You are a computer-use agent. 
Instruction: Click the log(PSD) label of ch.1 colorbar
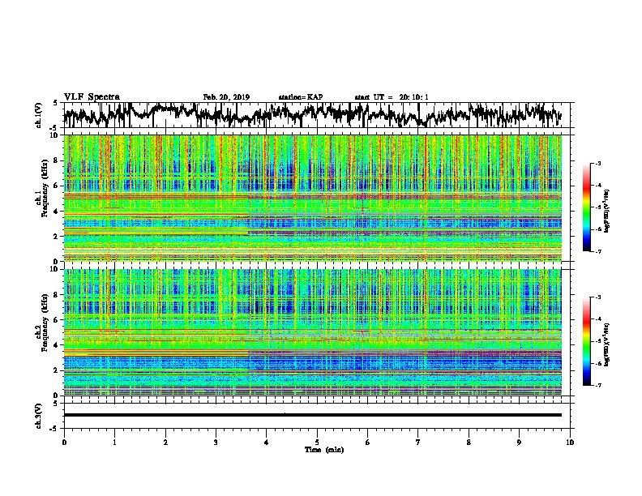point(606,212)
